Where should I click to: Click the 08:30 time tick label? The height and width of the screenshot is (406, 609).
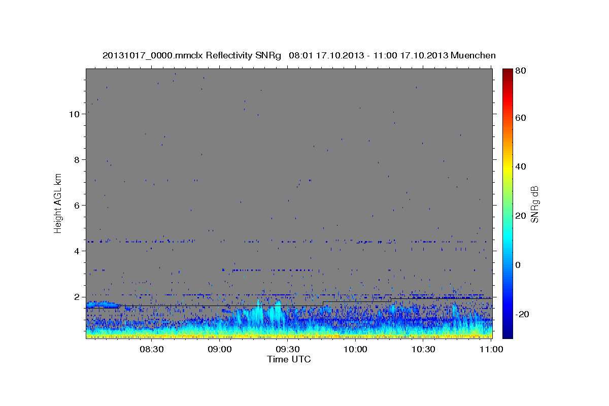151,349
